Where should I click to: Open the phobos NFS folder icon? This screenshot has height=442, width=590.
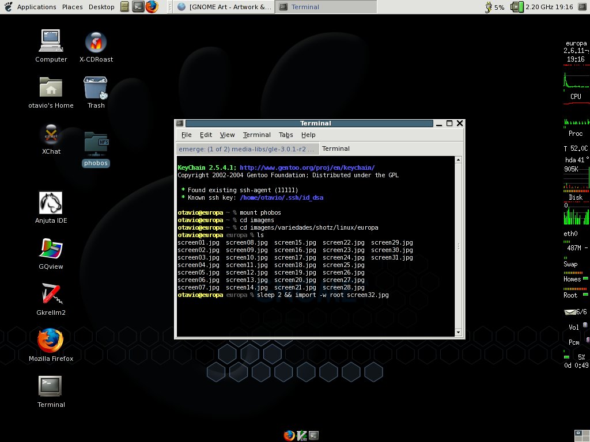[96, 145]
